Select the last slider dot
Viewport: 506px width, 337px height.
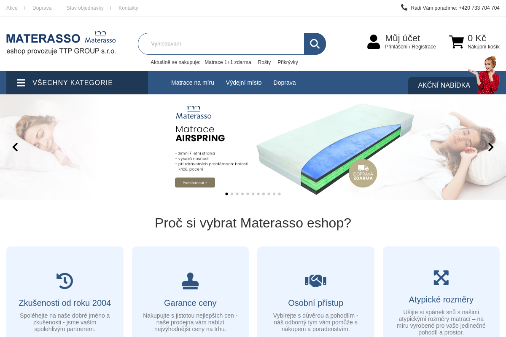(x=279, y=194)
